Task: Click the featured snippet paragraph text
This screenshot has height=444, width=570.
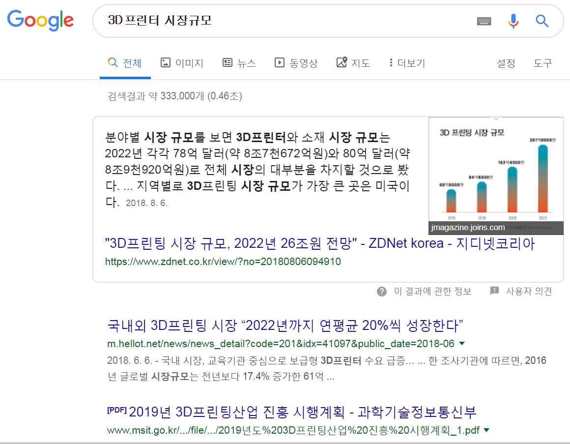Action: 257,169
